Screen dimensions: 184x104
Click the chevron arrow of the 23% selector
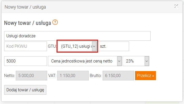(x=147, y=61)
